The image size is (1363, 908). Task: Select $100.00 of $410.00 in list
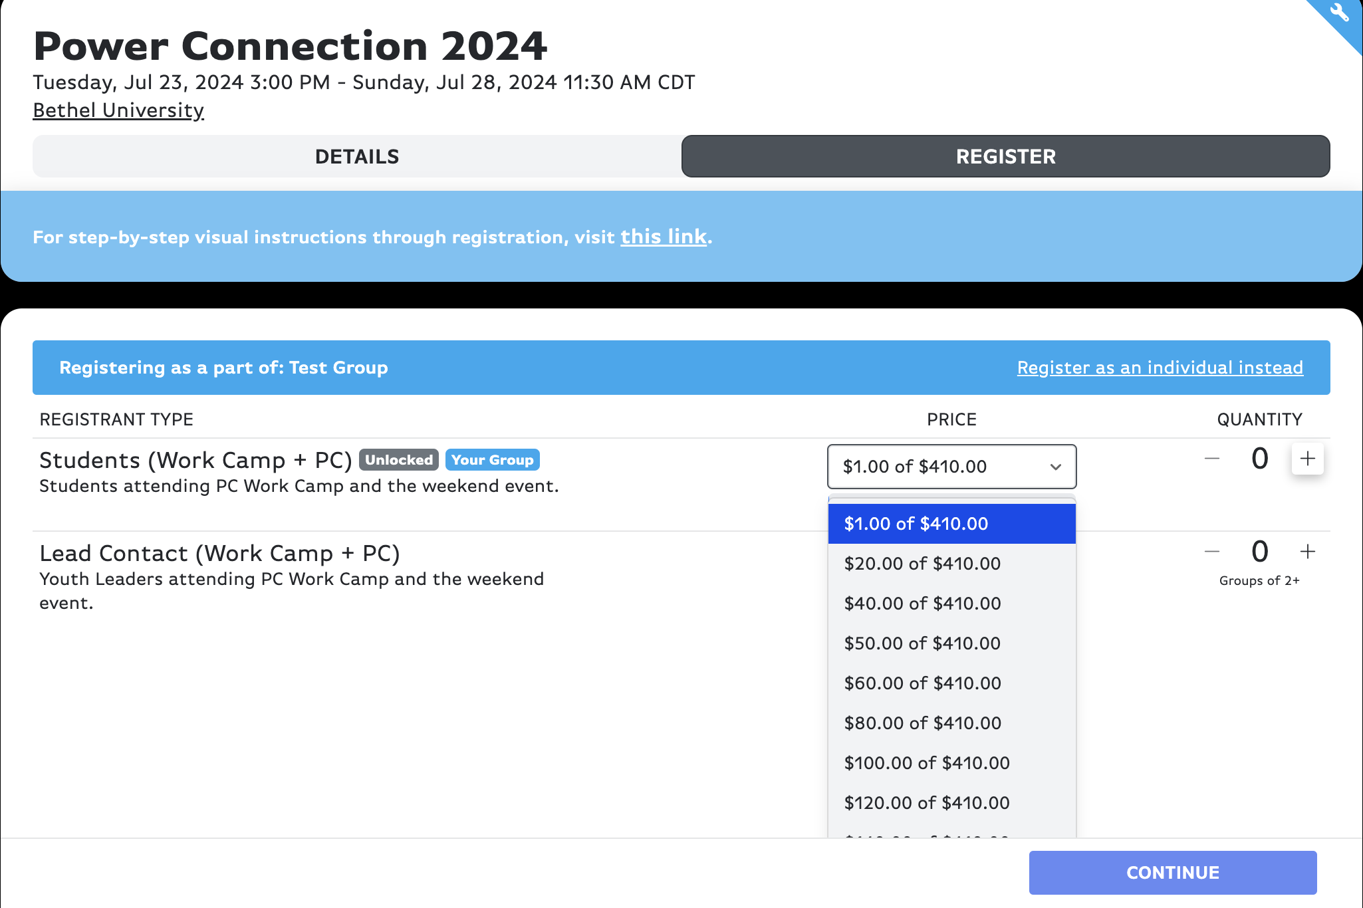(952, 763)
